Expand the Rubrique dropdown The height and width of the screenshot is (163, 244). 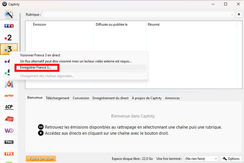232,15
